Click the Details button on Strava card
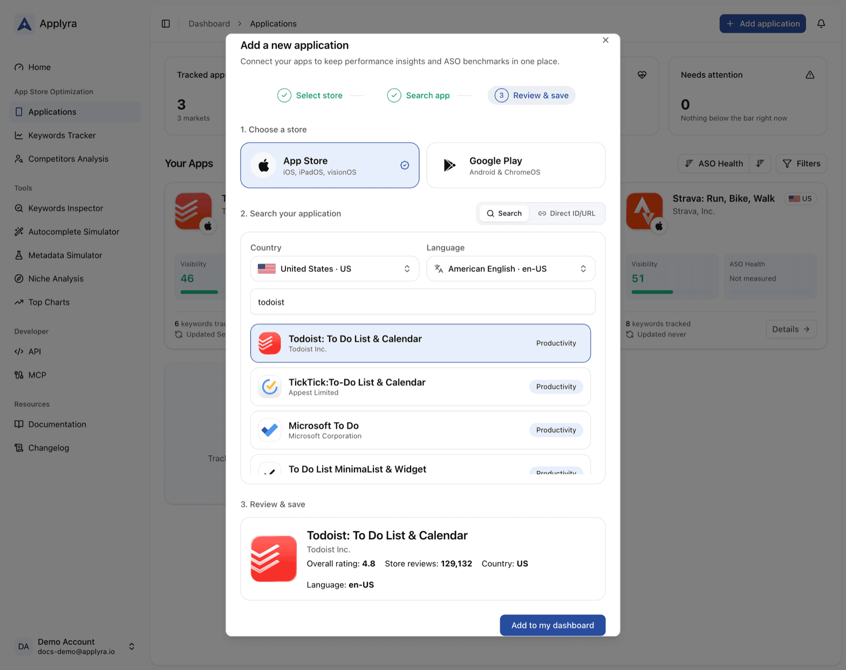846x670 pixels. point(791,329)
